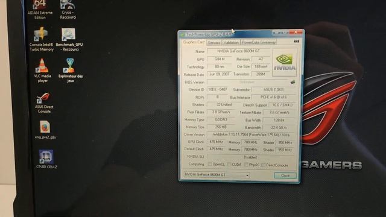The width and height of the screenshot is (386, 217).
Task: Click the Revision field A2
Action: coord(261,59)
